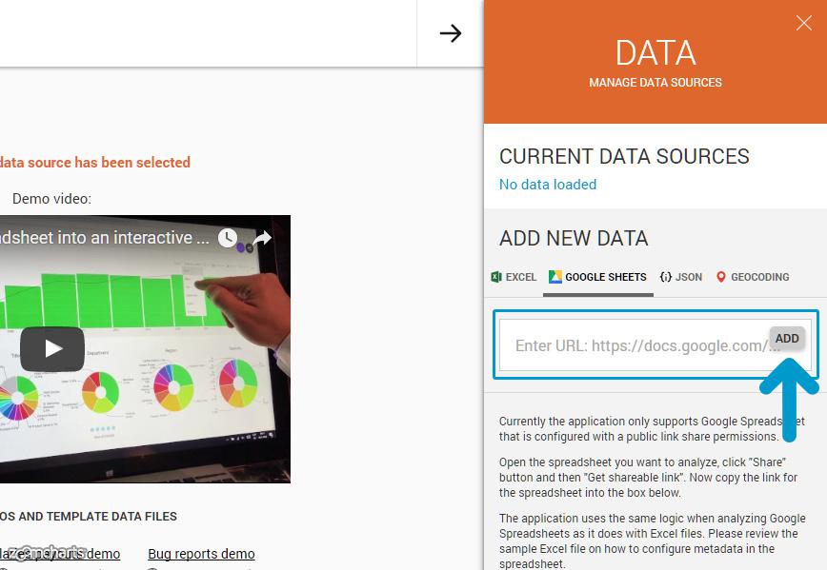Click the DATA panel header title
The height and width of the screenshot is (570, 827).
[655, 53]
